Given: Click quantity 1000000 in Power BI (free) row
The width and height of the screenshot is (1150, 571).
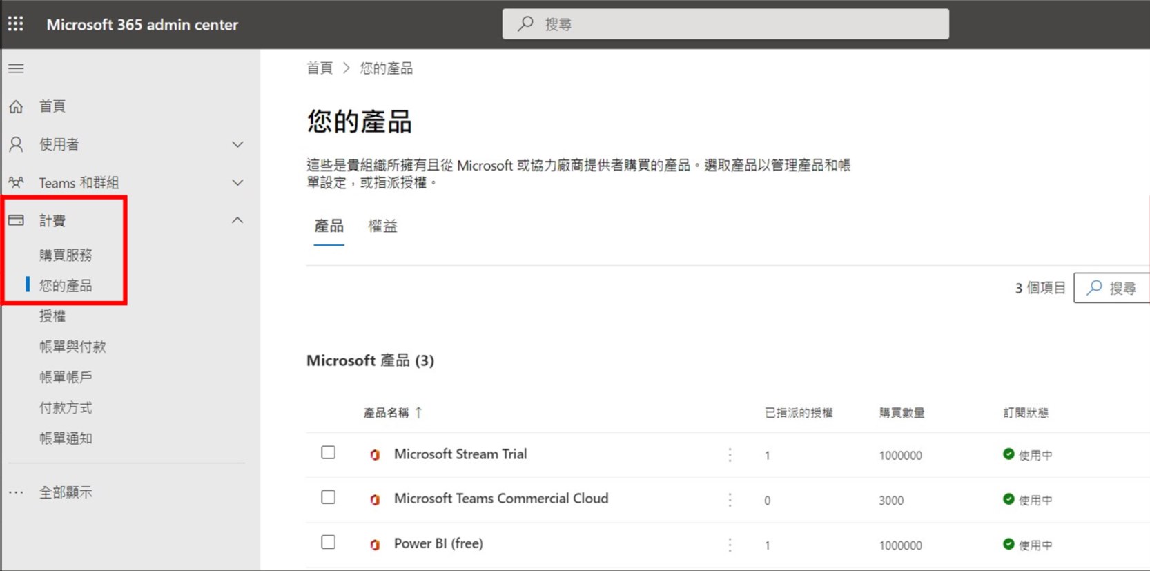Looking at the screenshot, I should click(901, 545).
